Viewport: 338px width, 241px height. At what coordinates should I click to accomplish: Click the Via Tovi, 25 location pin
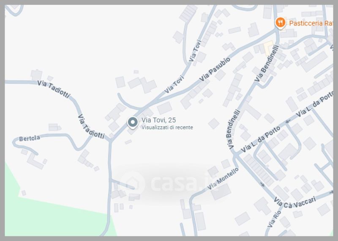click(133, 123)
